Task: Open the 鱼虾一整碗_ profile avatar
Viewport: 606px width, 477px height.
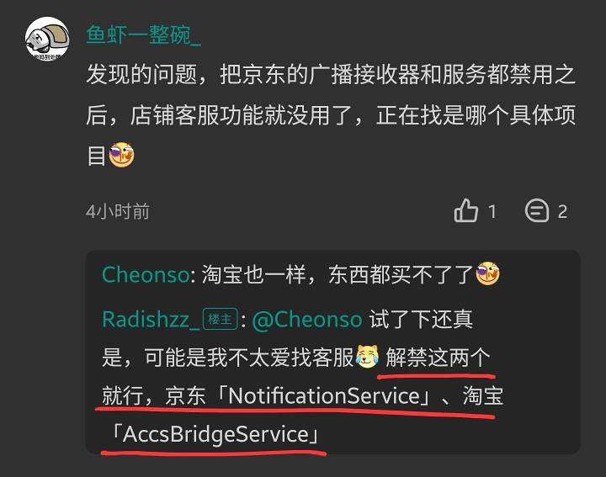Action: click(x=47, y=38)
